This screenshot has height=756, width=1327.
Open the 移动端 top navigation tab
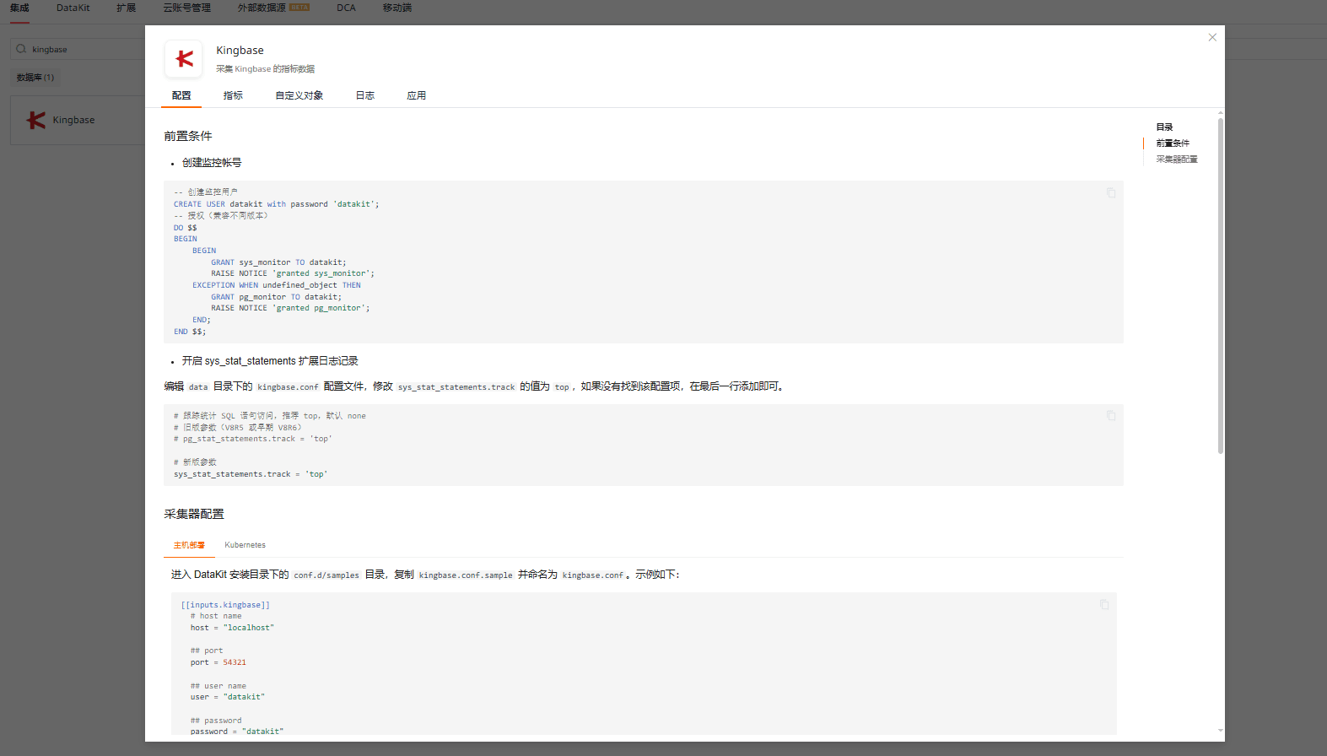point(396,8)
